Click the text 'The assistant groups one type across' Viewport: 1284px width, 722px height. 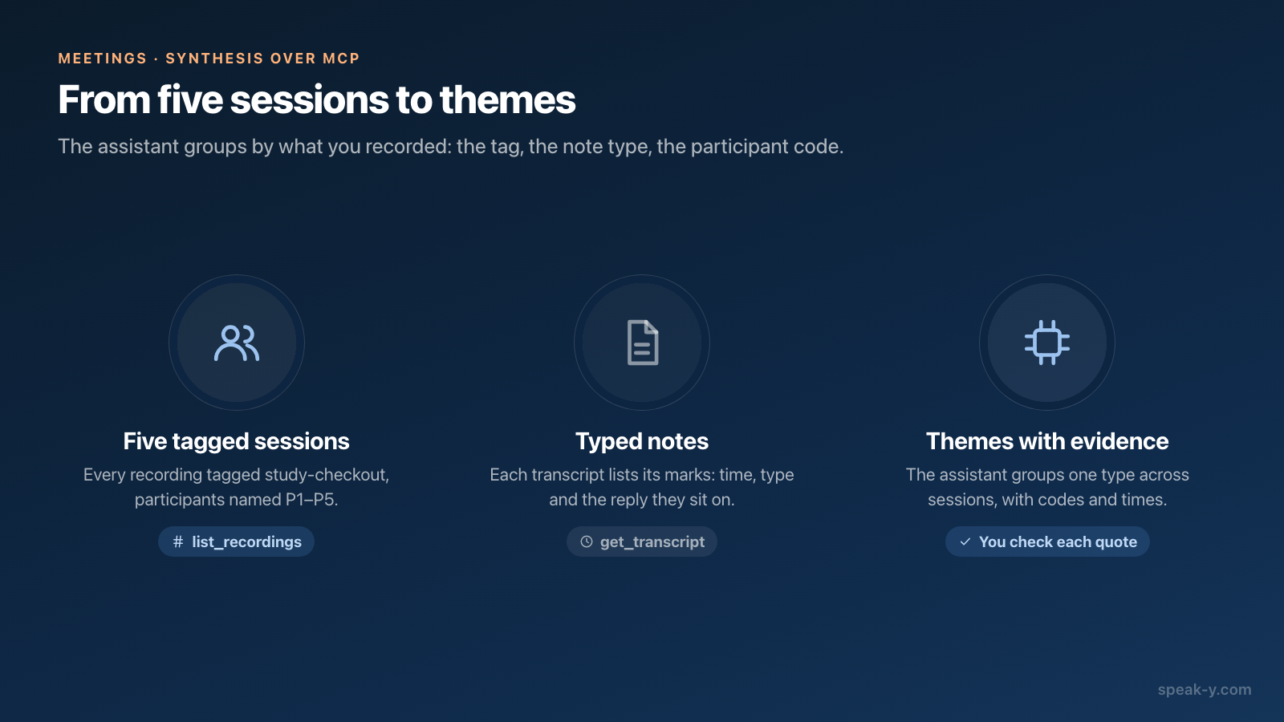(1047, 475)
